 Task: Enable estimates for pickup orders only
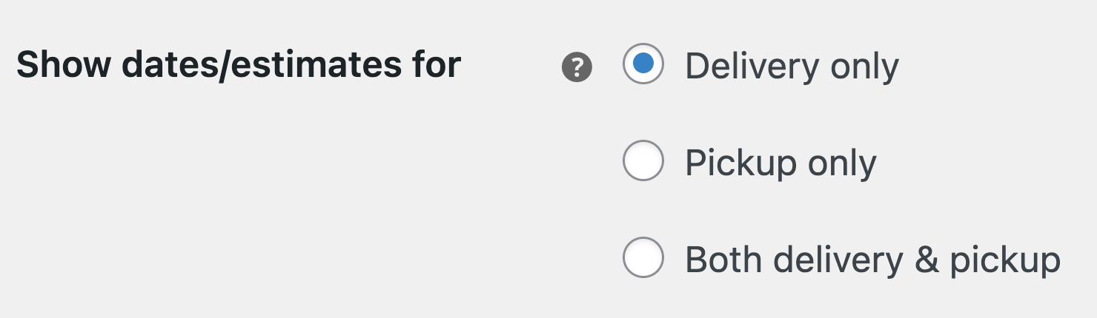(643, 160)
